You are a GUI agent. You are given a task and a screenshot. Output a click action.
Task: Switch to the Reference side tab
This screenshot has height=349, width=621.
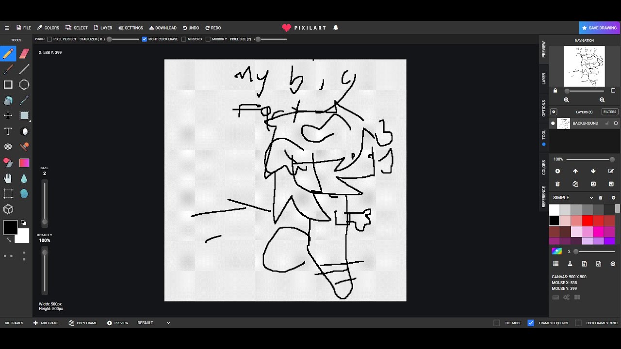tap(543, 196)
